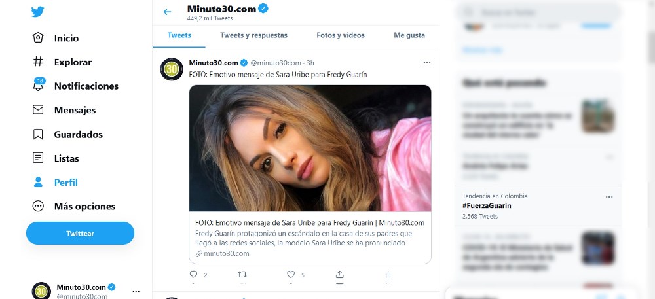Viewport: 655px width, 299px height.
Task: Go to Inicio home icon
Action: point(38,38)
